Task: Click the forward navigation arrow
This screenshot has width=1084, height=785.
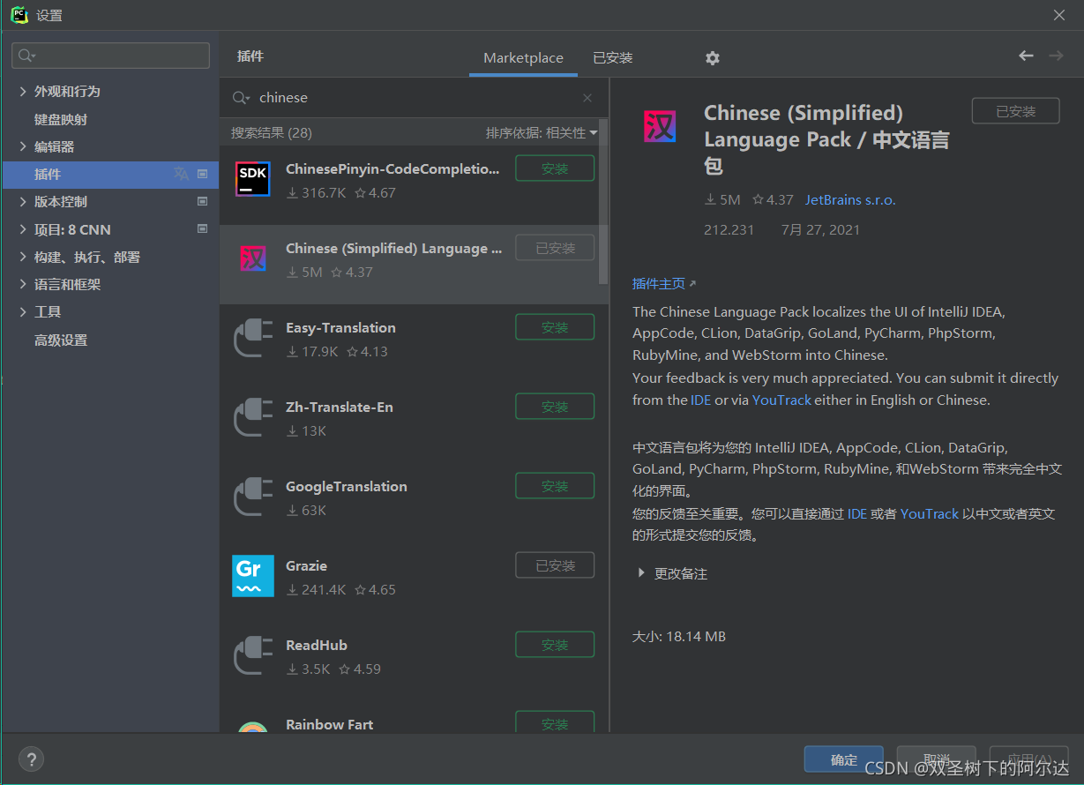Action: click(x=1056, y=56)
